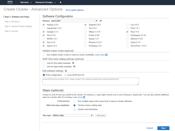The image size is (175, 131).
Task: Enable HBase 1.4.10
Action: [x=86, y=32]
